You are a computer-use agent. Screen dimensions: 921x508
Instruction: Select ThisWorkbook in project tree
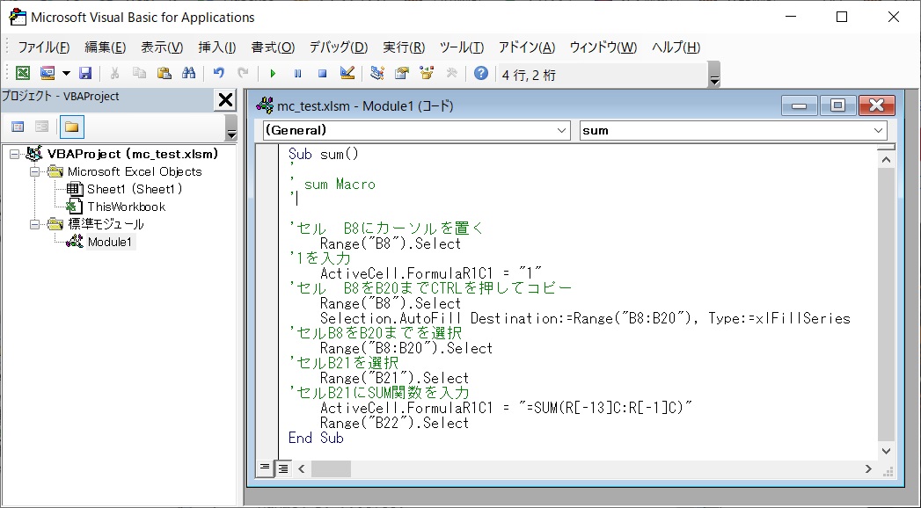(127, 207)
